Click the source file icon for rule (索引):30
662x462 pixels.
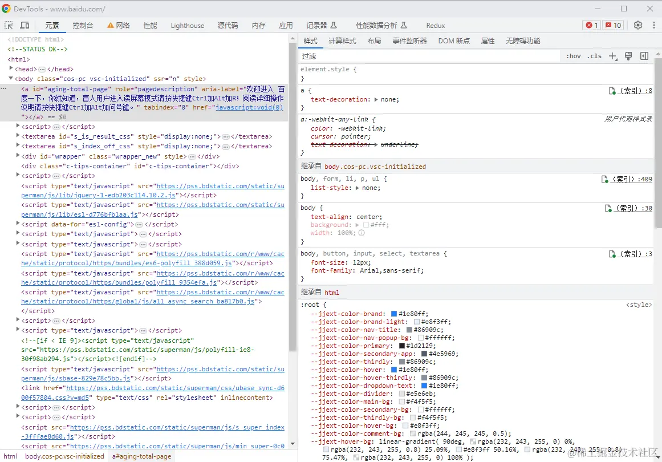(x=608, y=208)
